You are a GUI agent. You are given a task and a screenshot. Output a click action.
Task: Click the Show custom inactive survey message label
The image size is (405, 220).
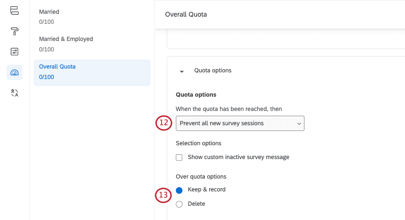238,157
